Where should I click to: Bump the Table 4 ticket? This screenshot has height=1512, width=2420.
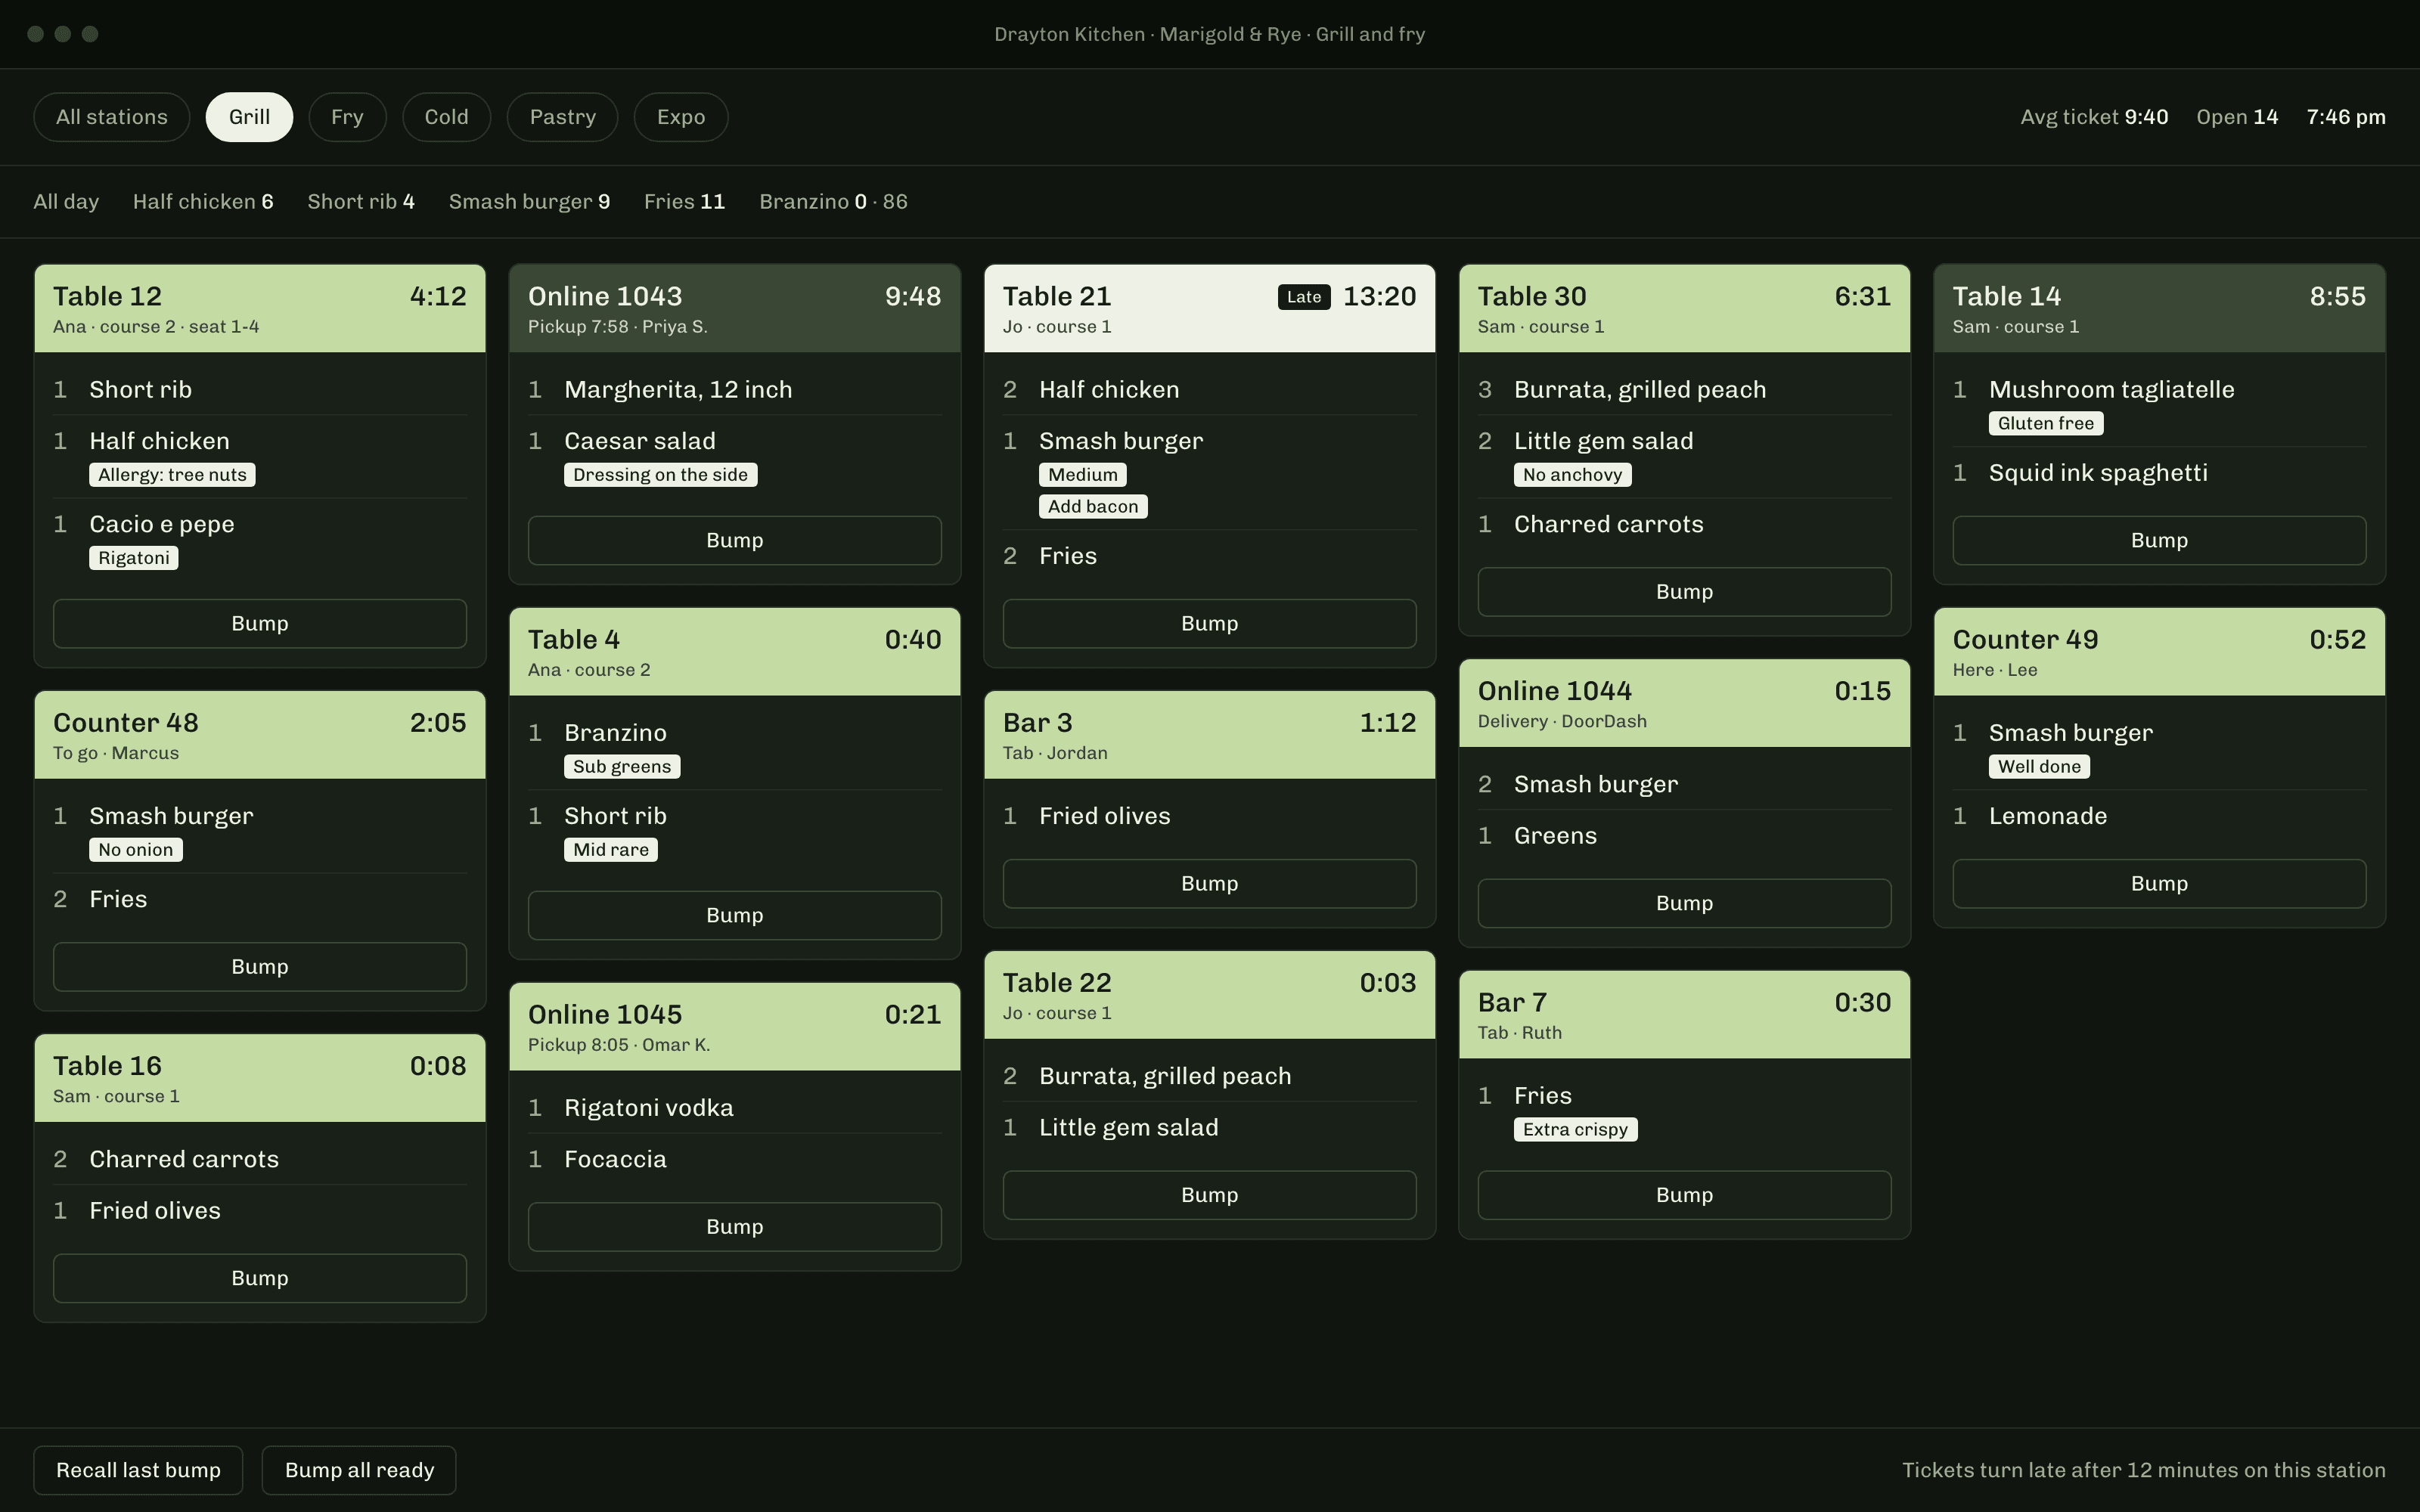coord(735,916)
